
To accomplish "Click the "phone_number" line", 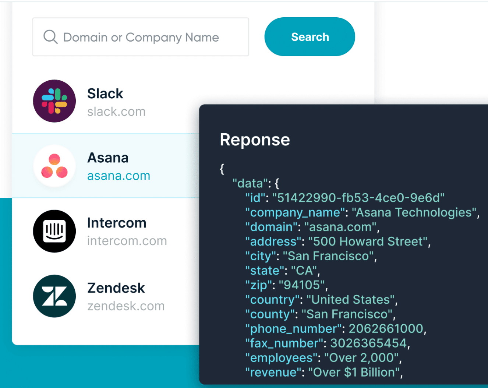I will (336, 329).
